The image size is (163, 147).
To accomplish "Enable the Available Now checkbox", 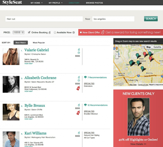I will 55,32.
